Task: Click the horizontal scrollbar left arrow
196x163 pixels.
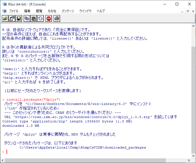Action: 2,160
